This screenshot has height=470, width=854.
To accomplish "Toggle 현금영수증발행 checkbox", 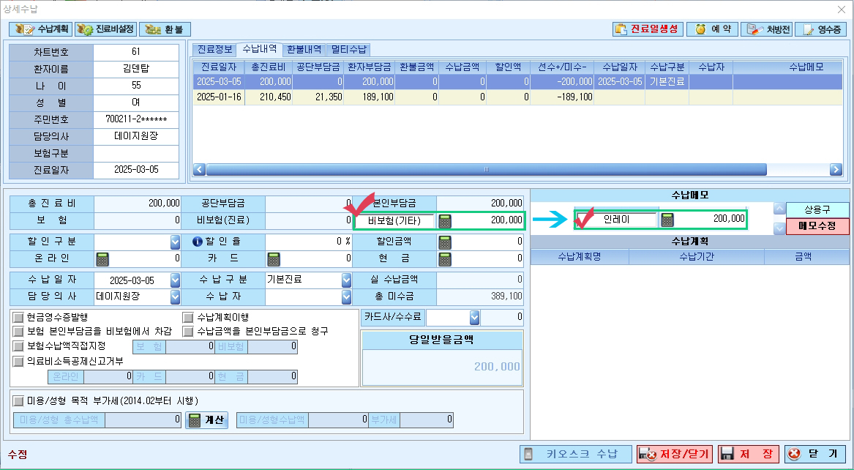I will pyautogui.click(x=18, y=317).
